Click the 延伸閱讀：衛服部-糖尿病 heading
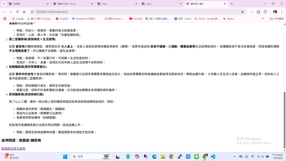Viewport: 286px width, 161px height. 21,140
